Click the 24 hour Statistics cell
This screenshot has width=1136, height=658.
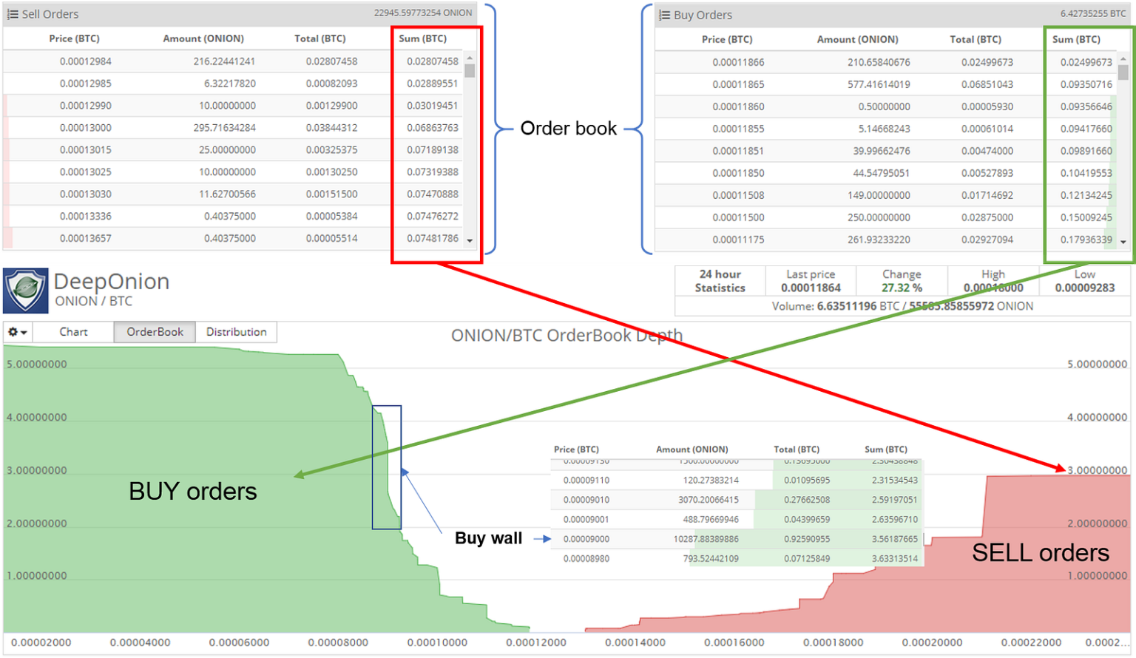[x=719, y=281]
